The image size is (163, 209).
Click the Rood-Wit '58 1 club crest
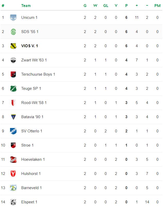(x=13, y=103)
